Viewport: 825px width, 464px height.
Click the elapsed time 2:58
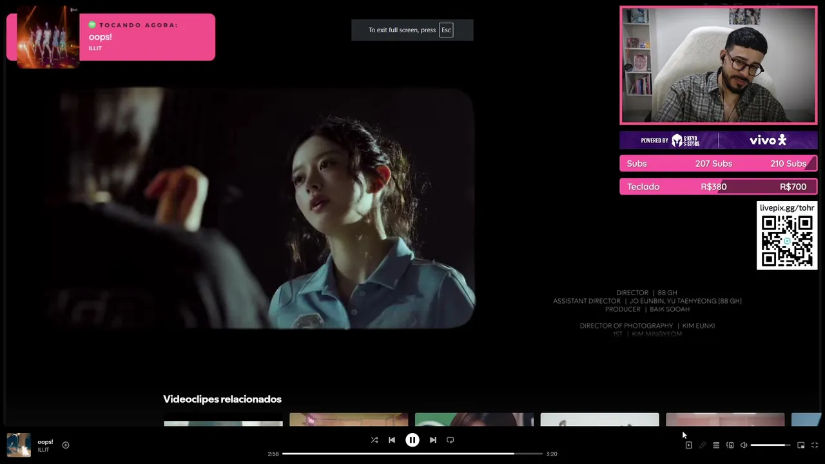coord(273,454)
